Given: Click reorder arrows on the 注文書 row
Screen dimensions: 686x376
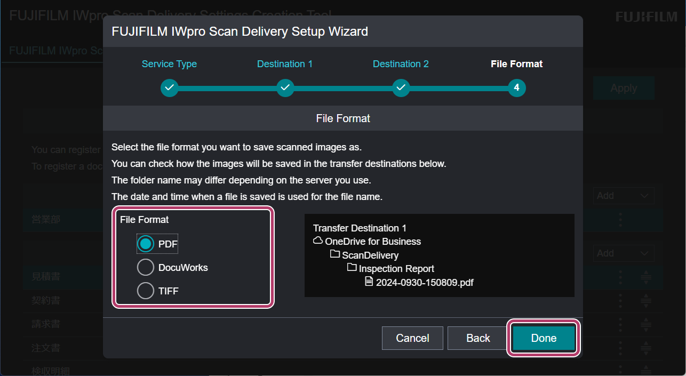Looking at the screenshot, I should [646, 348].
